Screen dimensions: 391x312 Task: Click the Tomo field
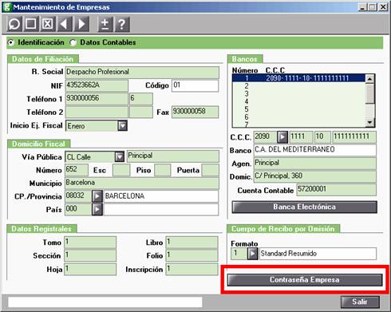coord(90,243)
